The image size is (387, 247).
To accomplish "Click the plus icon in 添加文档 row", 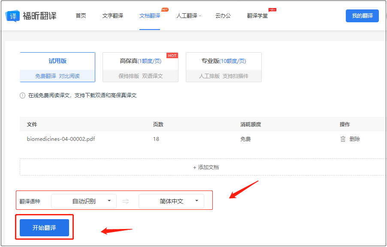I will click(195, 168).
